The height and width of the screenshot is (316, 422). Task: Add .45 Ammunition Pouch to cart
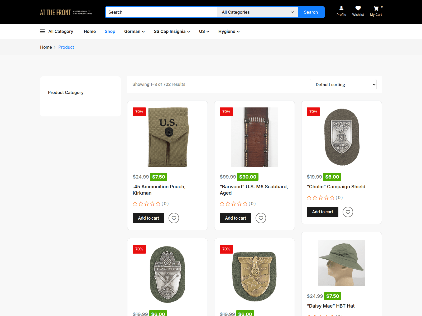[148, 218]
